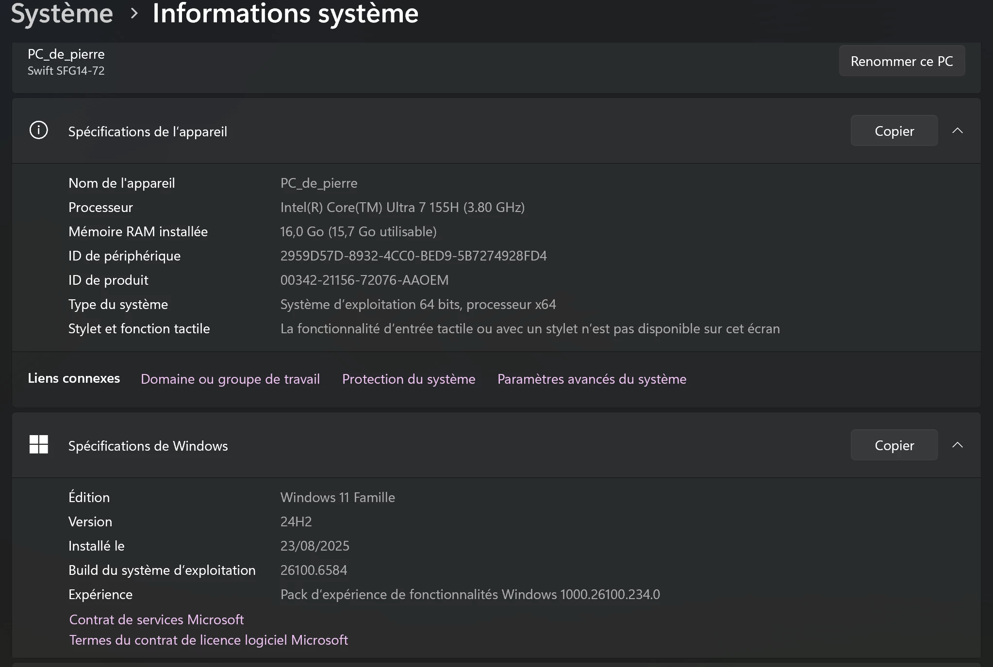
Task: Click the Spécifications de Windows header title
Action: [148, 446]
